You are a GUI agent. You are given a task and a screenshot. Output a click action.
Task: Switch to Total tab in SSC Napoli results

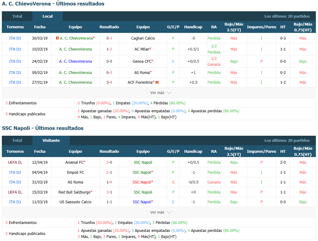(x=17, y=140)
